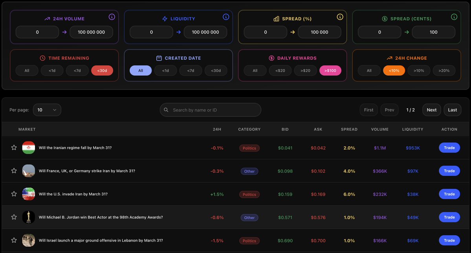
Task: Star the France, UK, or Germany strike market
Action: [14, 171]
